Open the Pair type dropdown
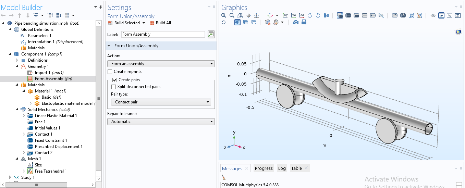The width and height of the screenshot is (465, 188). click(161, 102)
